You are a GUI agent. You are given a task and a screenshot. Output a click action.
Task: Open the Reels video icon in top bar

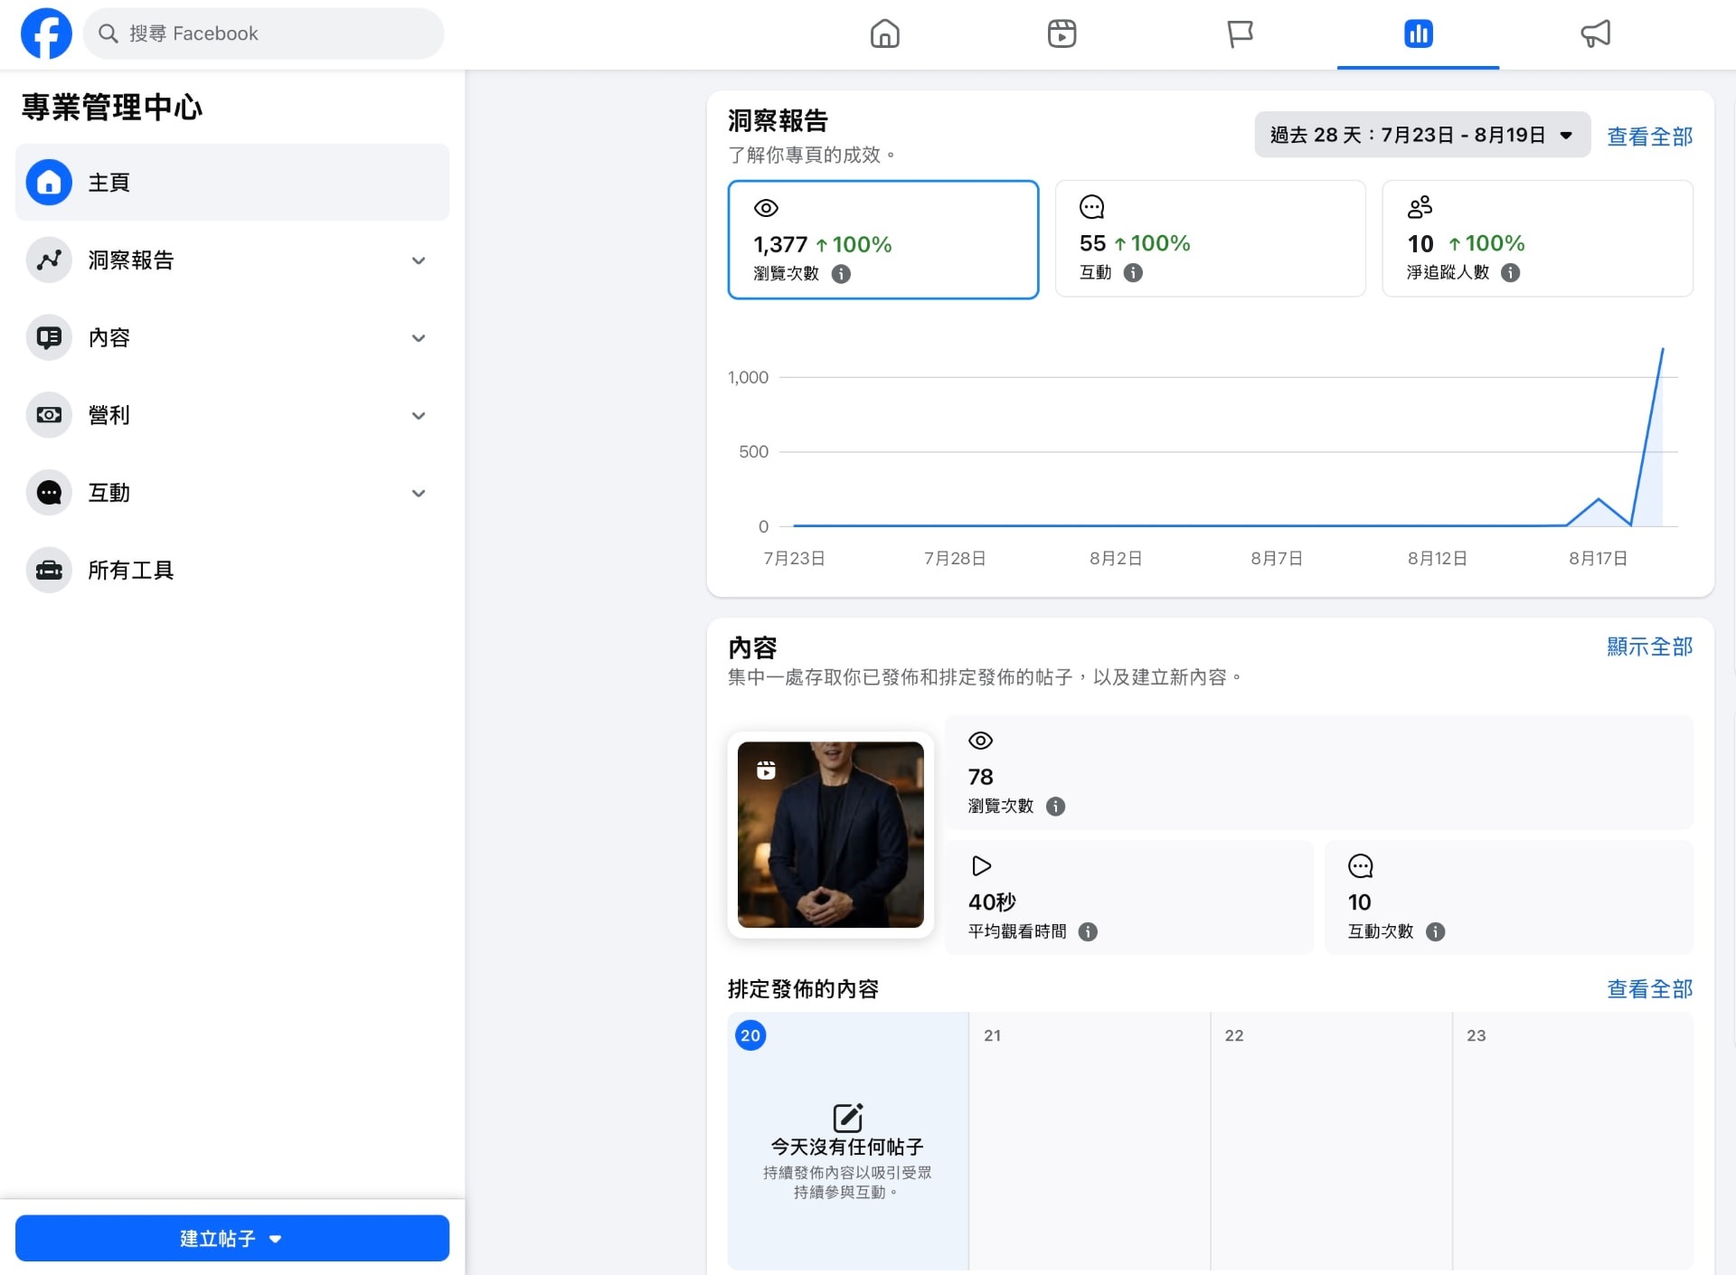point(1061,33)
